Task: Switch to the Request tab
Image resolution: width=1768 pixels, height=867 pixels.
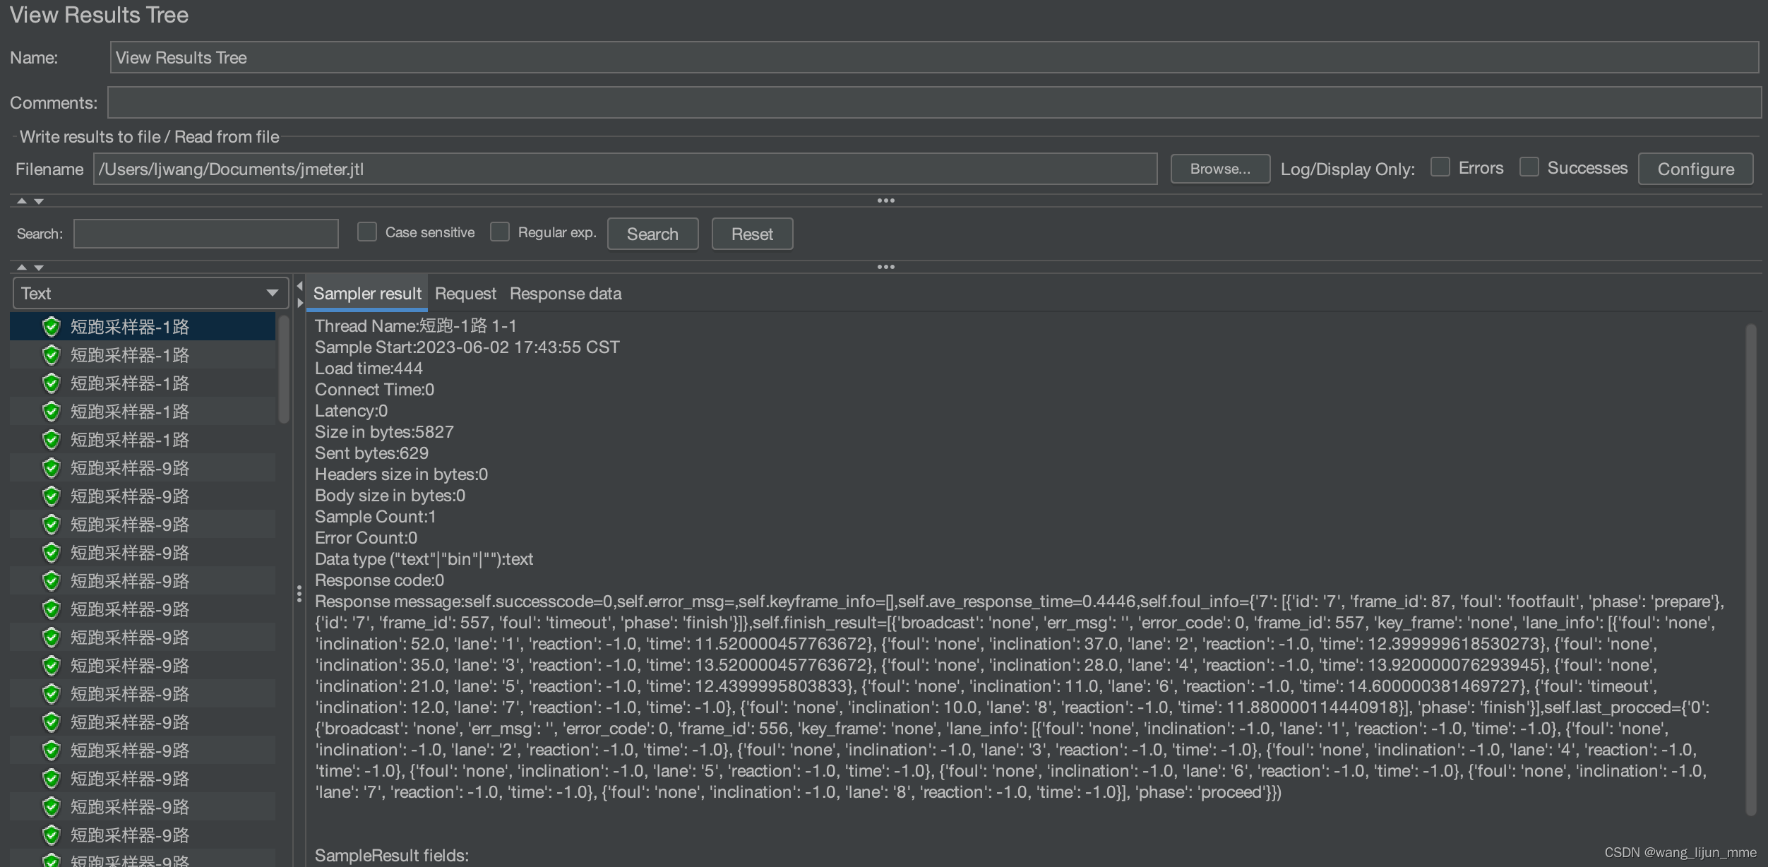Action: click(x=465, y=293)
